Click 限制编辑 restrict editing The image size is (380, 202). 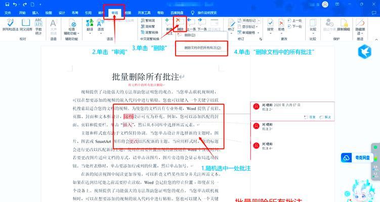344,25
